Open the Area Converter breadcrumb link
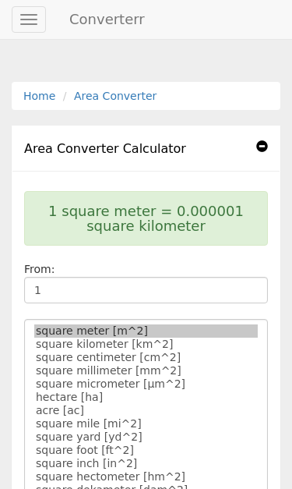Image resolution: width=292 pixels, height=489 pixels. (x=115, y=96)
